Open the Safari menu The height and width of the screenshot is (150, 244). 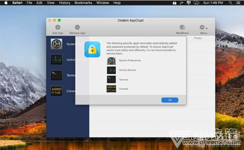17,3
